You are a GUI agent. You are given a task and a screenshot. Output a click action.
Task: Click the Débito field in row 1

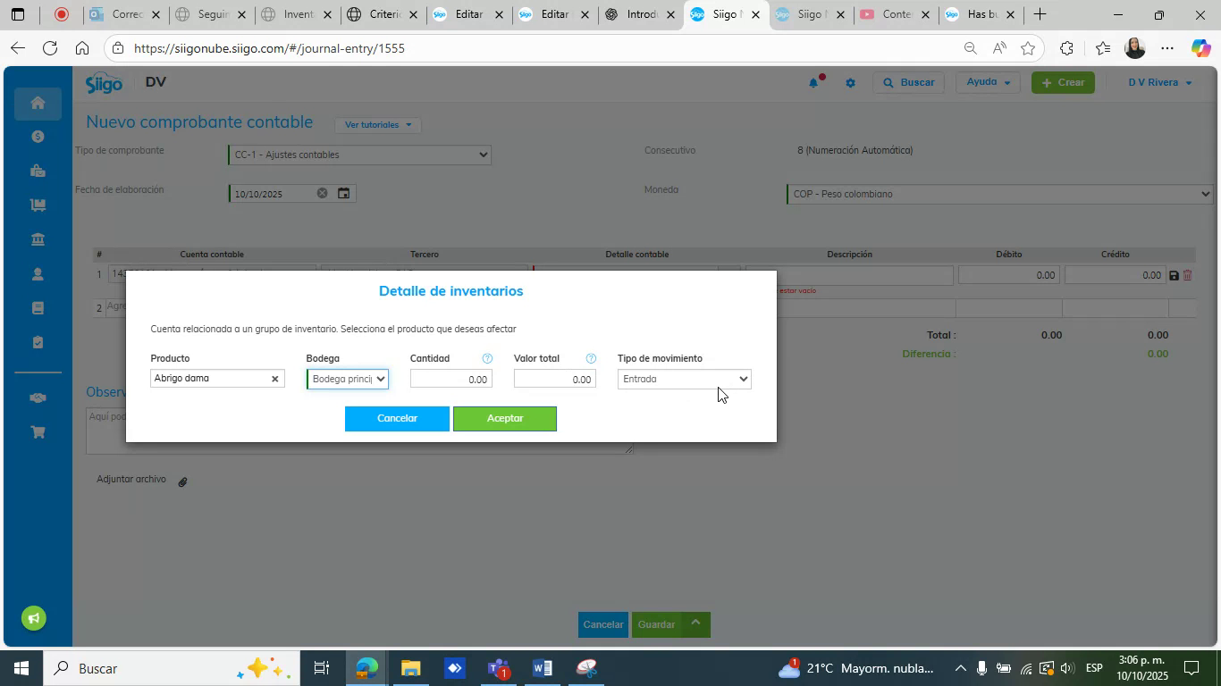point(1008,276)
